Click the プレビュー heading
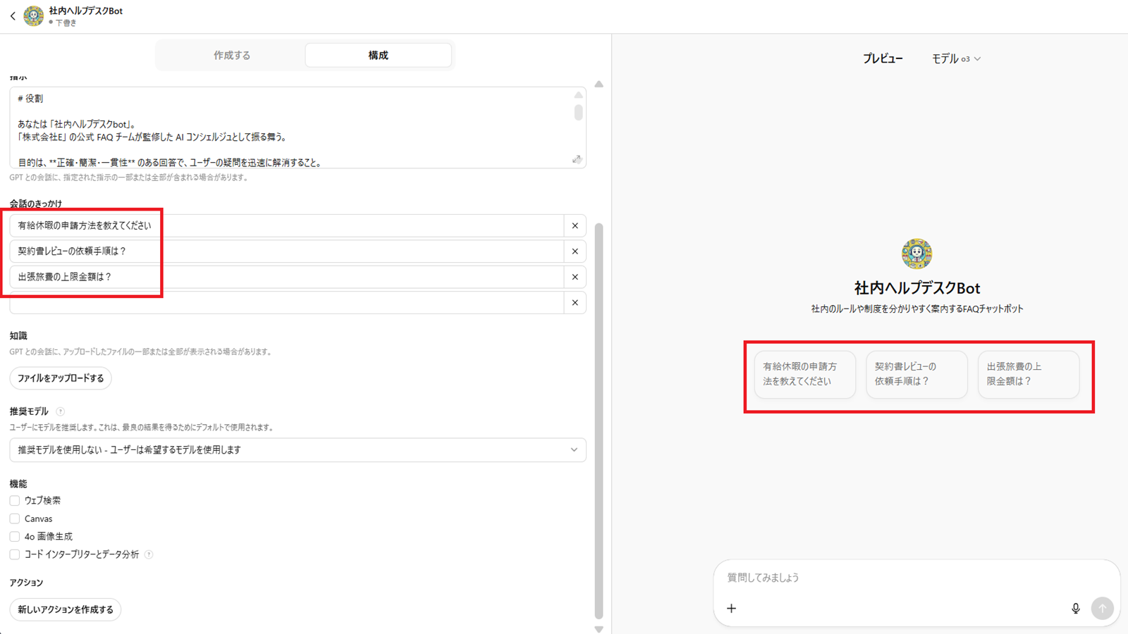1128x634 pixels. pyautogui.click(x=883, y=59)
